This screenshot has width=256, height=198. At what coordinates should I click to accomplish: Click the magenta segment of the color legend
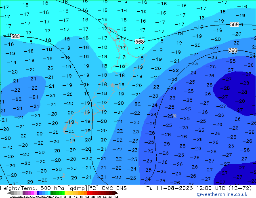(32, 193)
